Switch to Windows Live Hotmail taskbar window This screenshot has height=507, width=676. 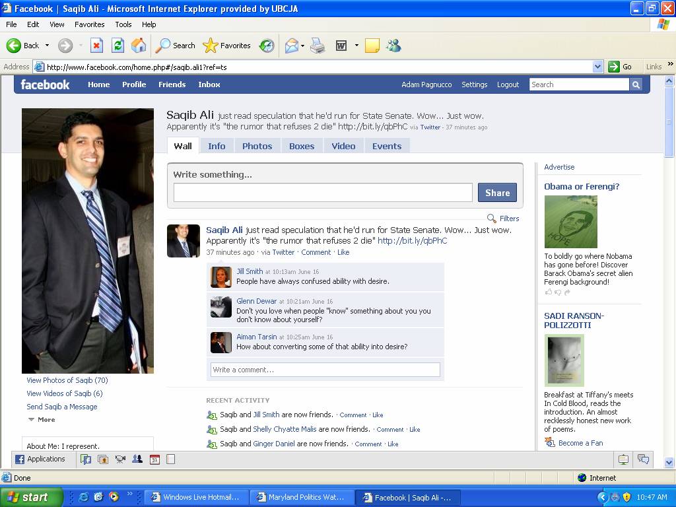[196, 497]
